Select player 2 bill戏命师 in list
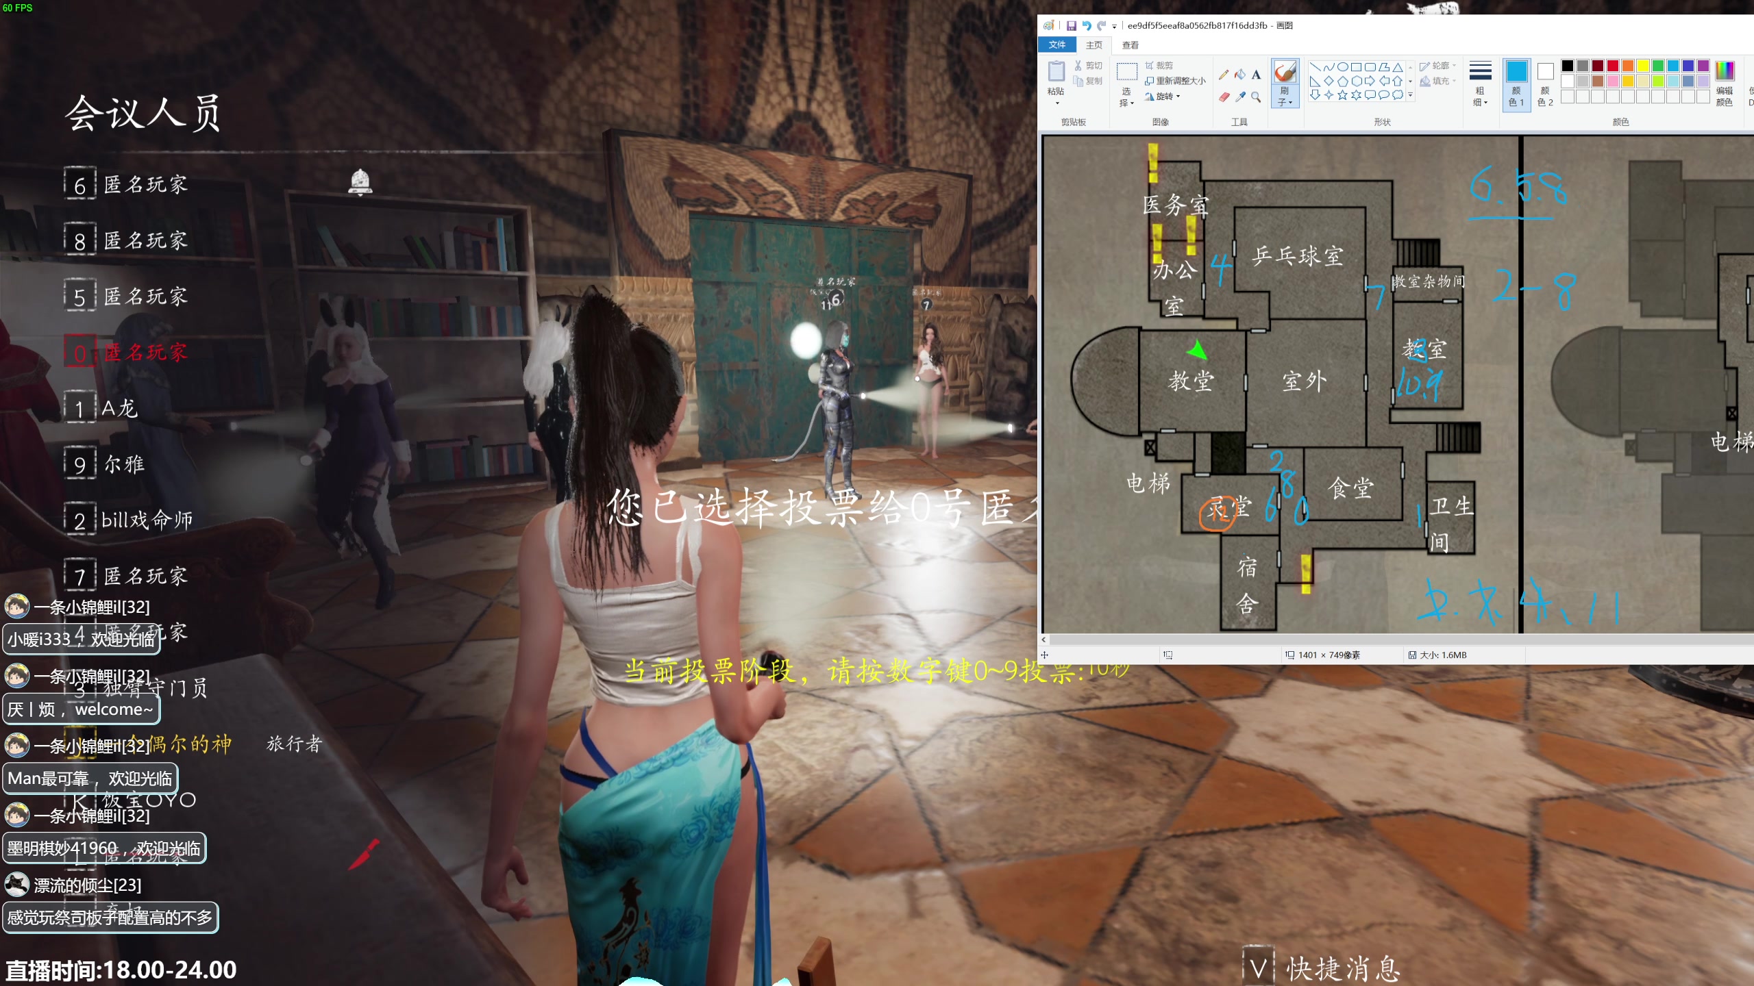The height and width of the screenshot is (986, 1754). click(128, 520)
